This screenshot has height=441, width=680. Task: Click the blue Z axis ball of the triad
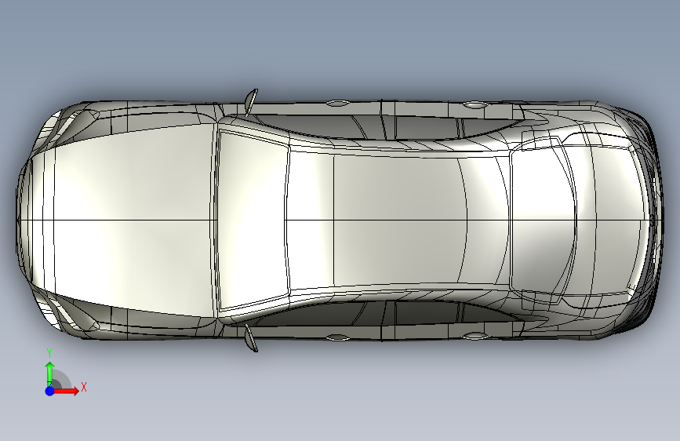pyautogui.click(x=50, y=391)
